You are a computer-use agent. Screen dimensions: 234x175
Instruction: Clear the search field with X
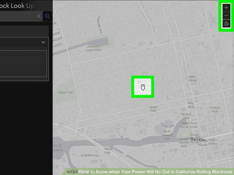[x=39, y=16]
